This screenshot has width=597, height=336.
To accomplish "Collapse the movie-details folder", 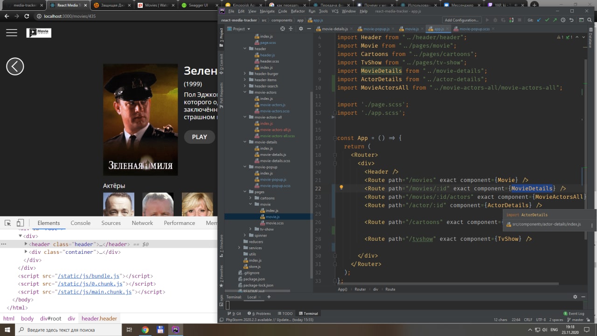I will 245,142.
